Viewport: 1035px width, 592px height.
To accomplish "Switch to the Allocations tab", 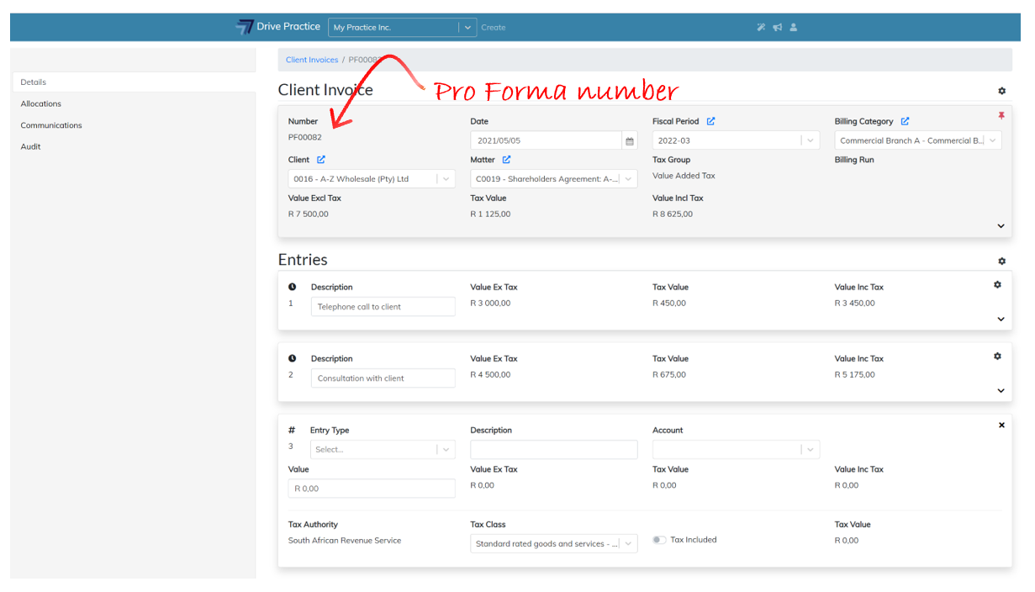I will coord(41,103).
